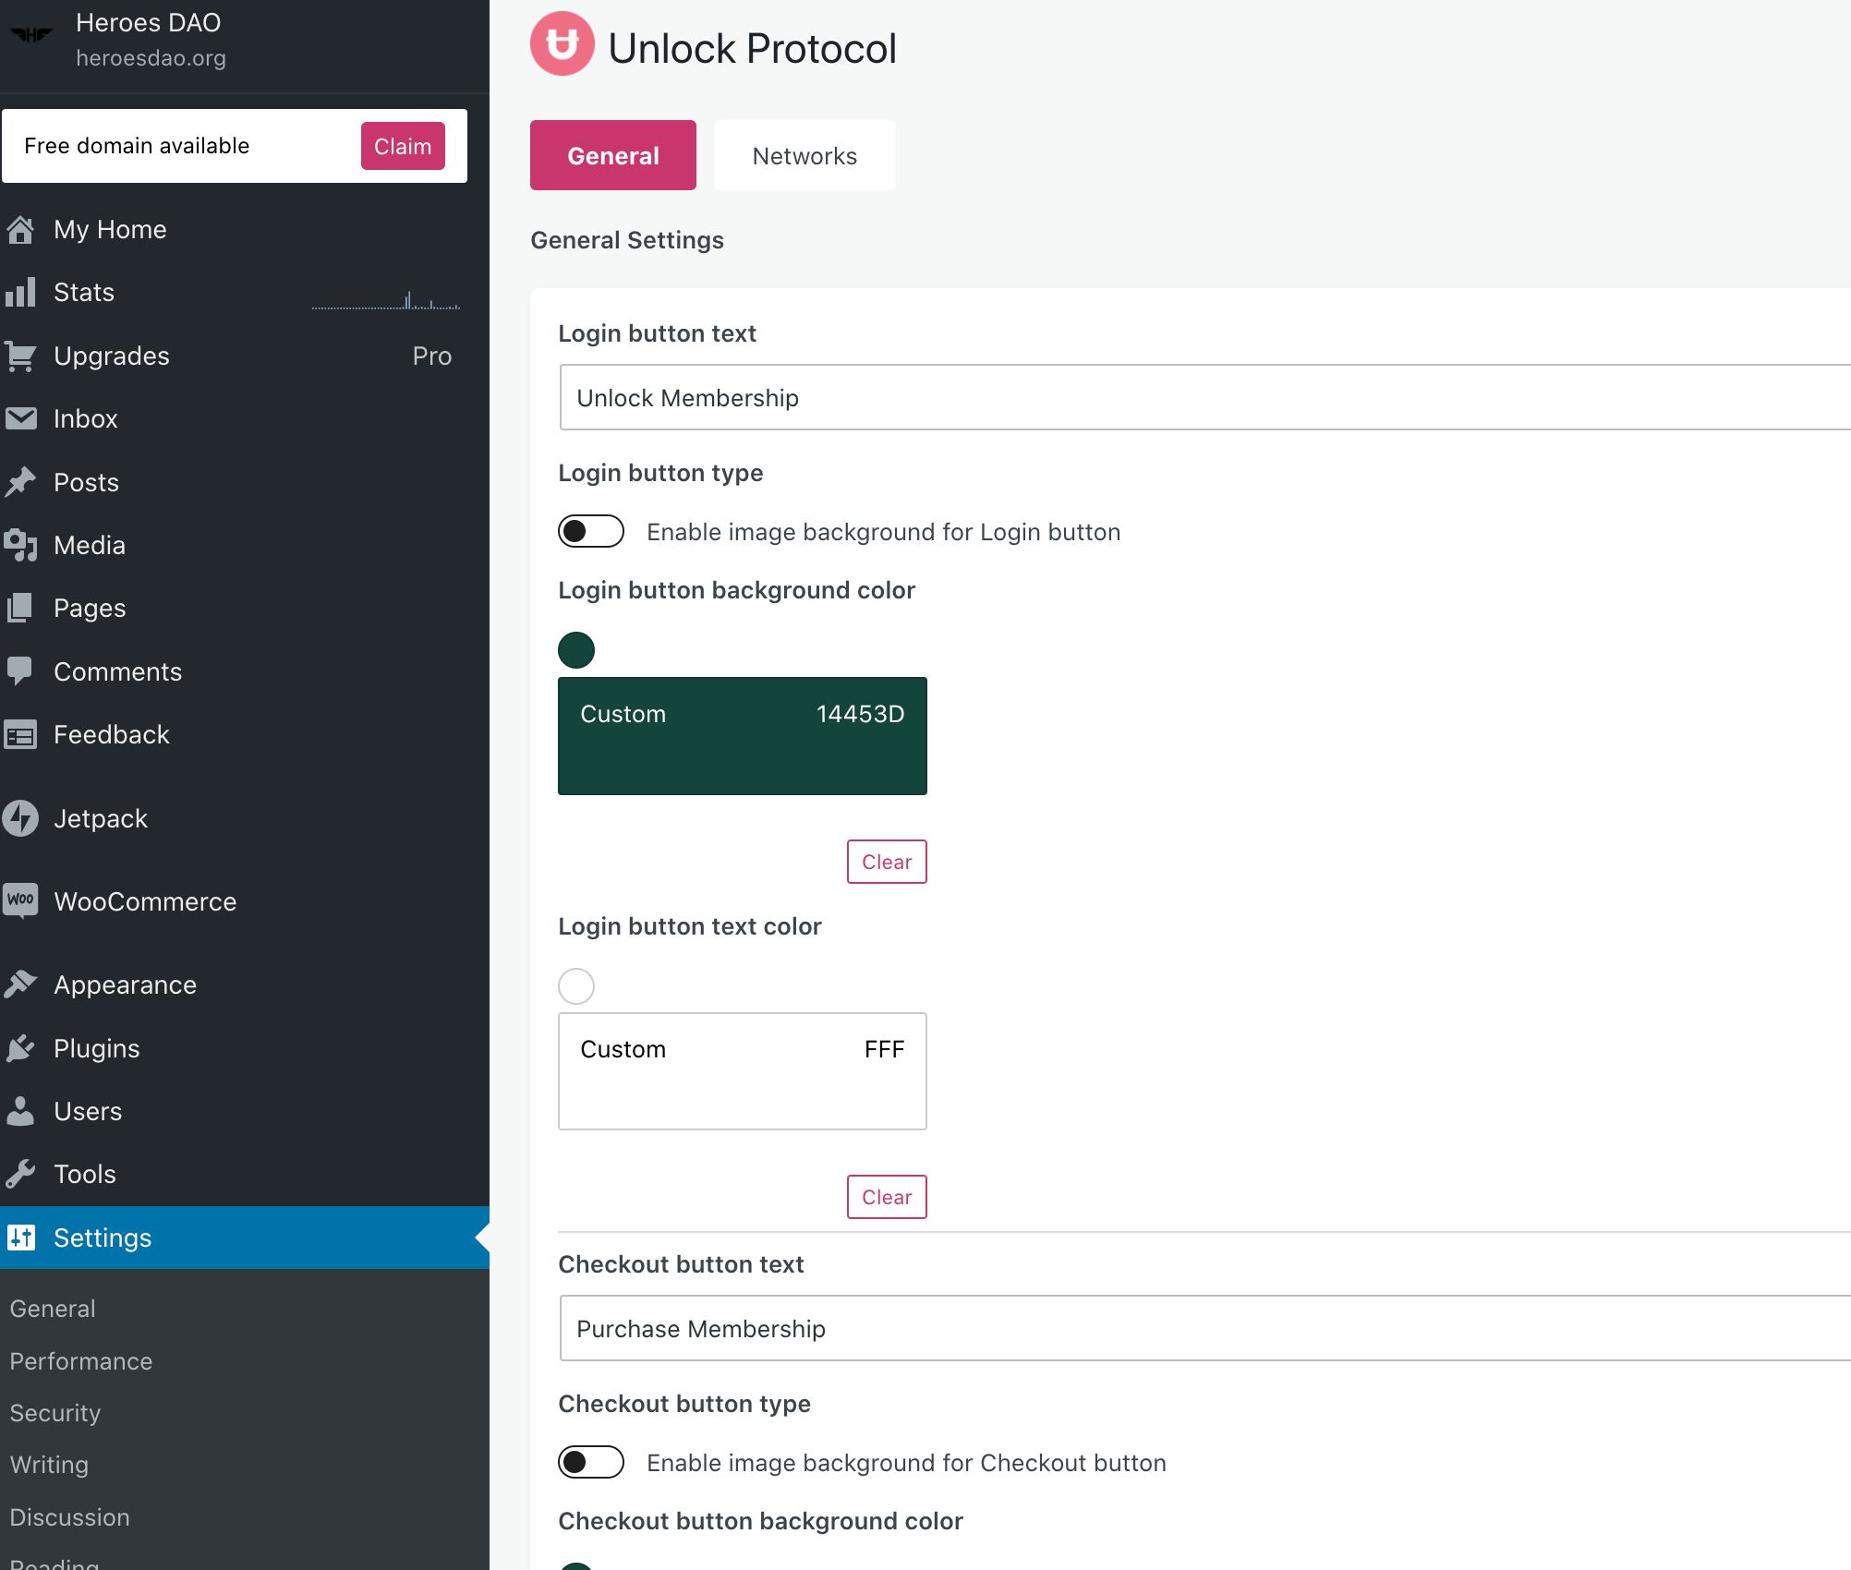This screenshot has width=1851, height=1570.
Task: Click the Tools wrench icon
Action: click(20, 1174)
